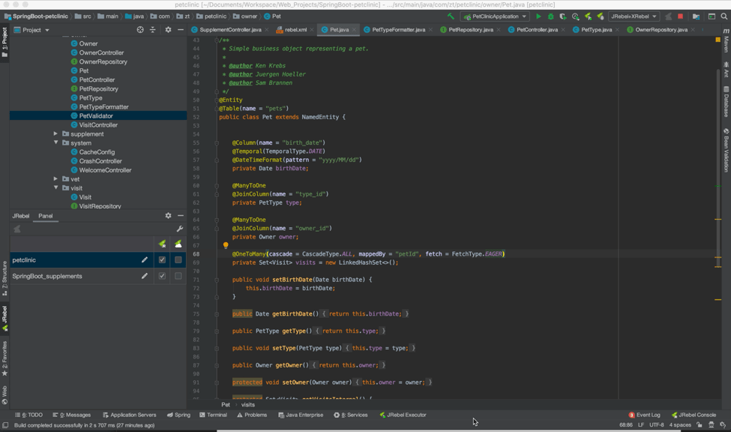Run with Coverage icon in toolbar
Image resolution: width=731 pixels, height=432 pixels.
563,16
